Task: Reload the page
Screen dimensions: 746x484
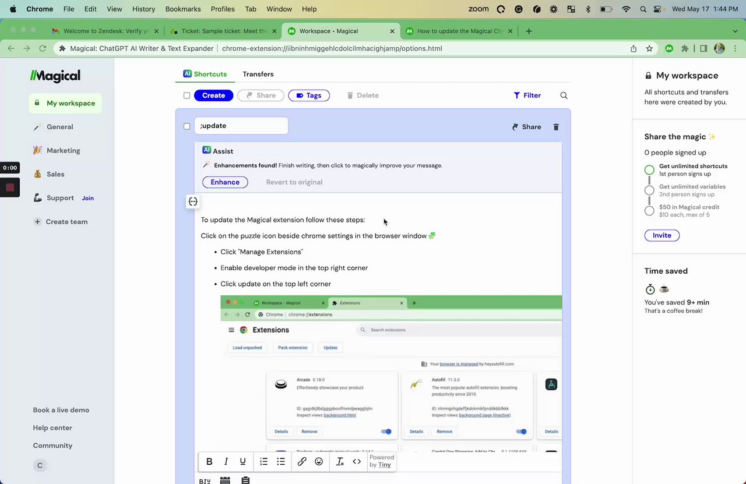Action: point(43,48)
